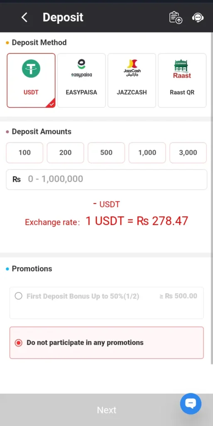
Task: Open the deposit records clipboard icon
Action: click(x=176, y=17)
